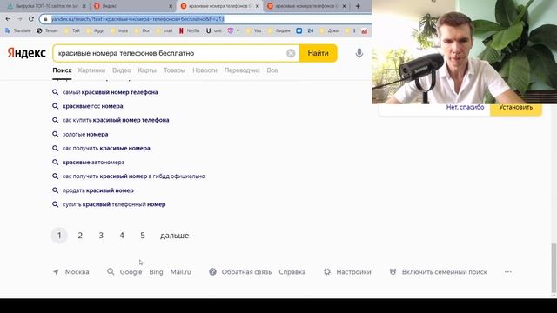Viewport: 557px width, 313px height.
Task: Select suggestion about гибдд официально
Action: tap(133, 176)
